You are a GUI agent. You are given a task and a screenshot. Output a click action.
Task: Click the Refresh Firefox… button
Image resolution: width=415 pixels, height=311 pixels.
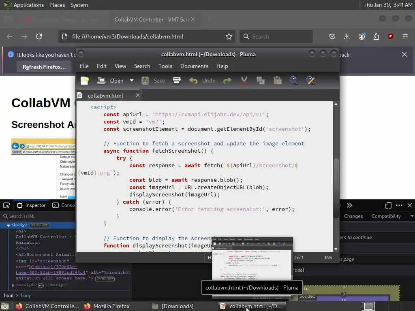pyautogui.click(x=44, y=67)
